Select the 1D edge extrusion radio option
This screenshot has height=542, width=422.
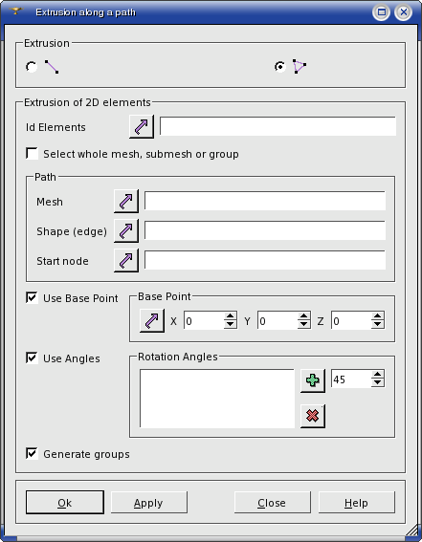click(32, 66)
